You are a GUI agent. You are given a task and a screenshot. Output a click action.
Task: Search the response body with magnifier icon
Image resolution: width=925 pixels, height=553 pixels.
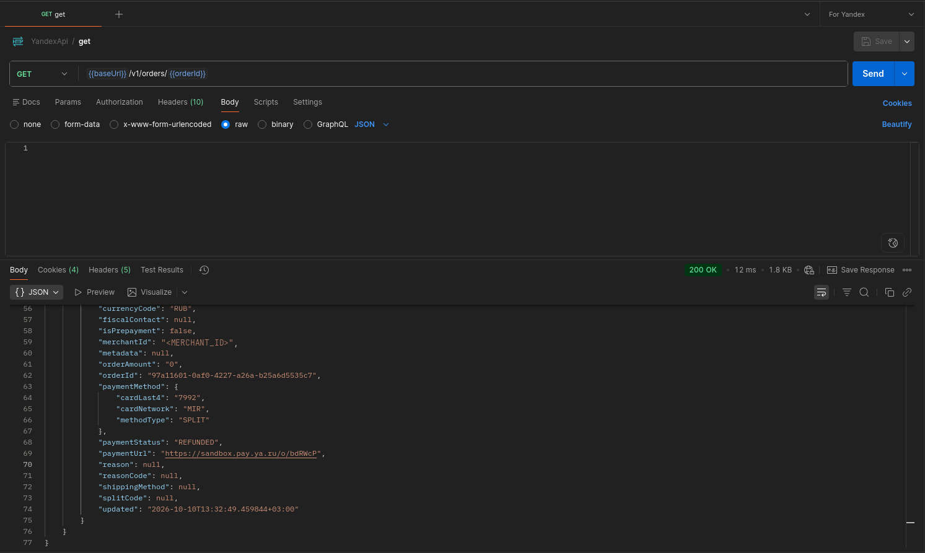click(864, 292)
